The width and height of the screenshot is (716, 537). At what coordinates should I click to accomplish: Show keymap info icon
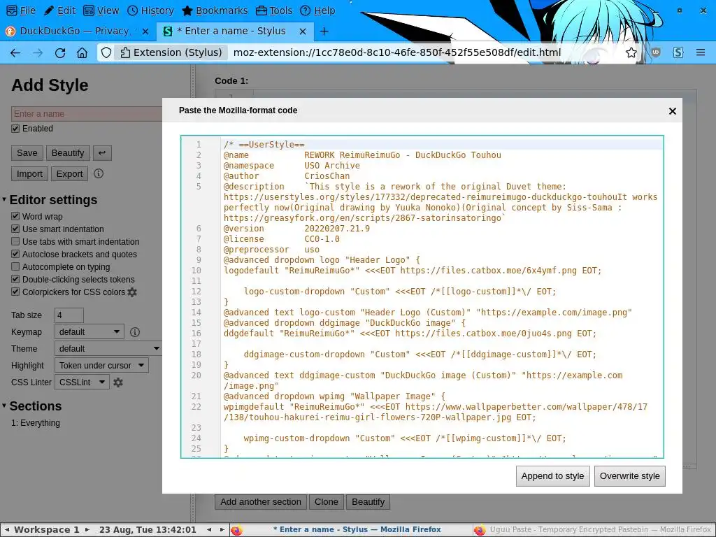[135, 332]
